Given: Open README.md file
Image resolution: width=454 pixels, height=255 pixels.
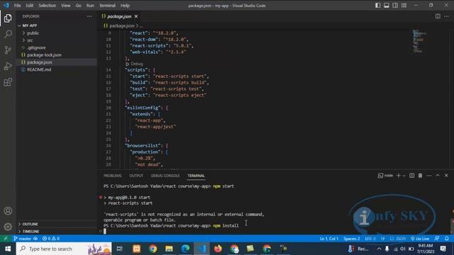Looking at the screenshot, I should click(57, 69).
